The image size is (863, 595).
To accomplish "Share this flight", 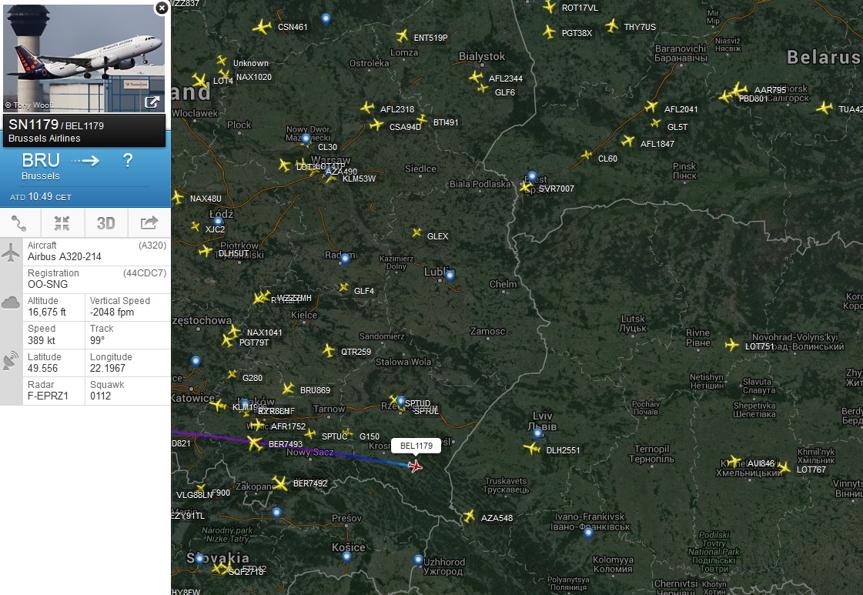I will pos(149,223).
